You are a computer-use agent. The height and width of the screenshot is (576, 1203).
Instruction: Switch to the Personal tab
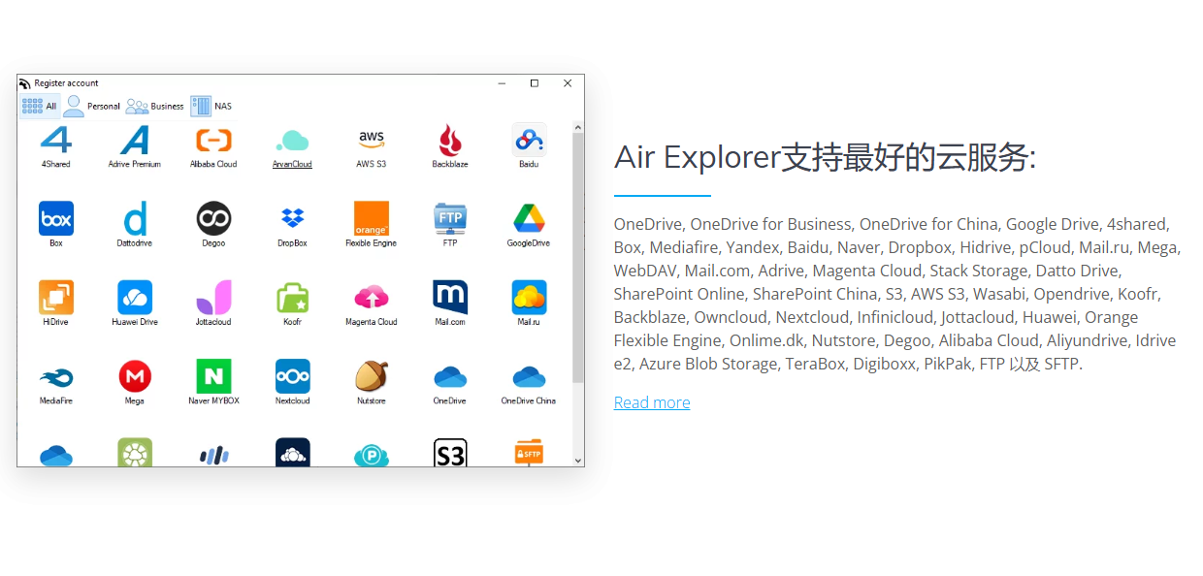91,106
